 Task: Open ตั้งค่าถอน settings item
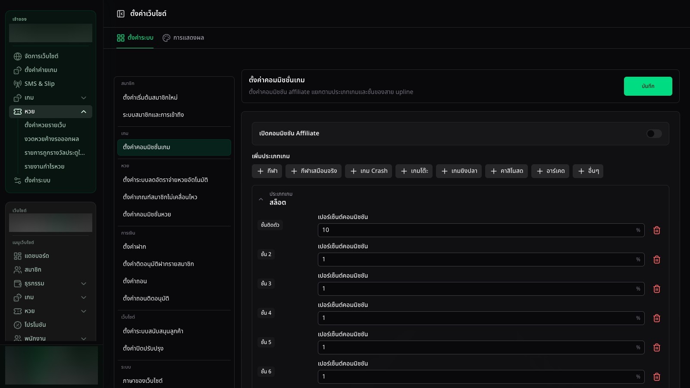(x=174, y=282)
